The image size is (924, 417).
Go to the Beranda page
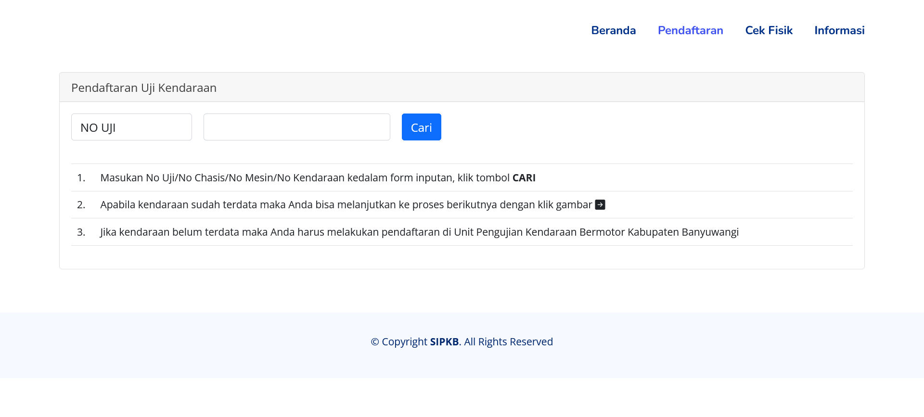coord(613,30)
